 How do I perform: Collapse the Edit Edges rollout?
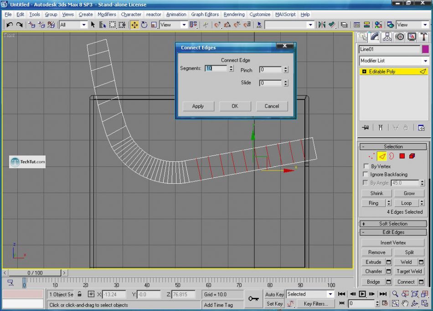393,232
